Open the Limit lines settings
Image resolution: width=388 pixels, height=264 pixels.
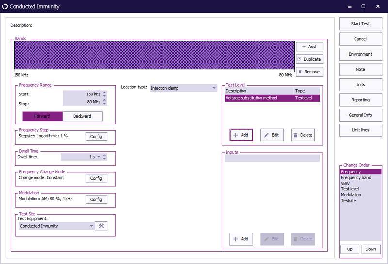pyautogui.click(x=360, y=130)
